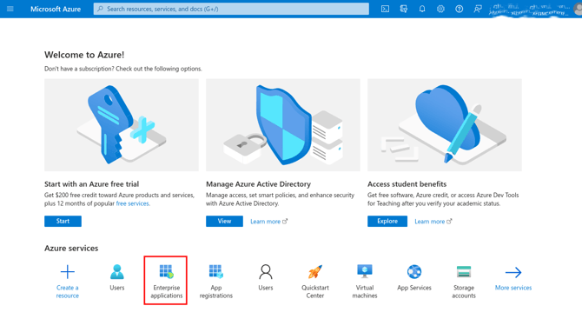This screenshot has height=319, width=582.
Task: Open App registrations service
Action: [216, 281]
